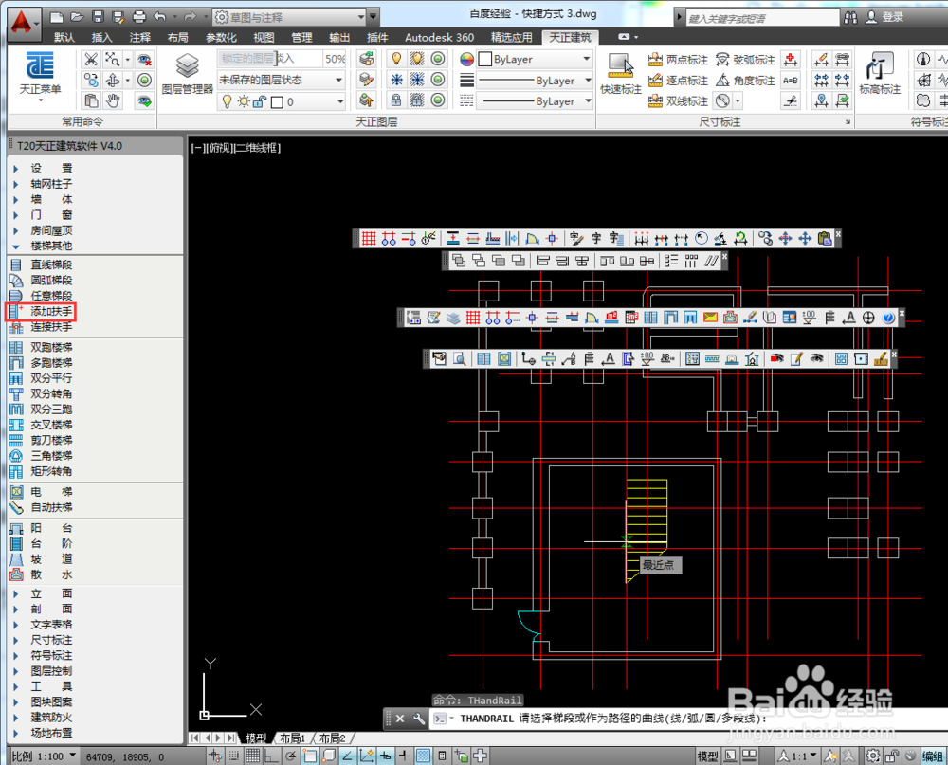Click the Save disk icon in quick access bar
Viewport: 948px width, 765px height.
pyautogui.click(x=98, y=17)
